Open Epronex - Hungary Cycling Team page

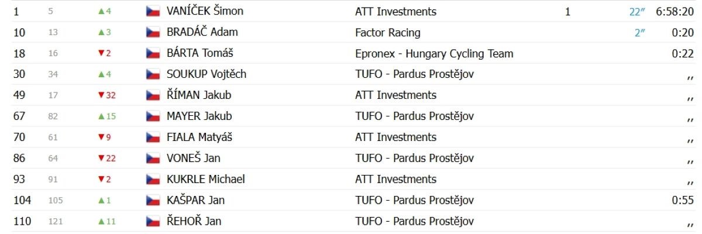(434, 54)
